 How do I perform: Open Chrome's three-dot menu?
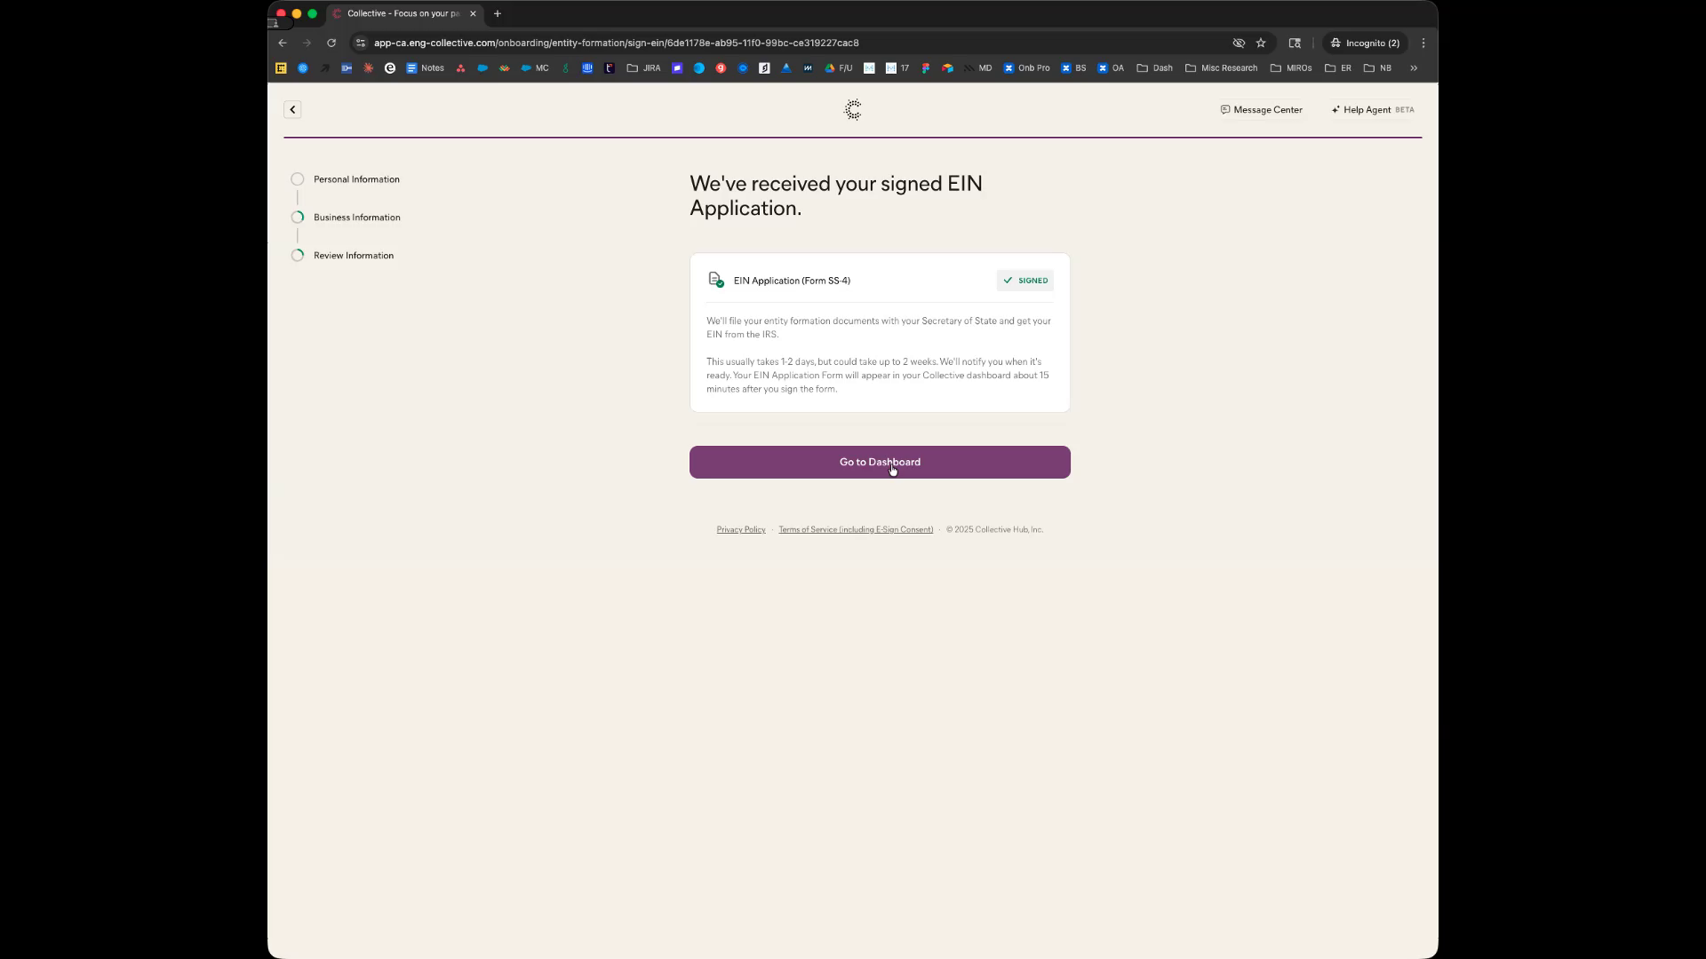click(1423, 43)
